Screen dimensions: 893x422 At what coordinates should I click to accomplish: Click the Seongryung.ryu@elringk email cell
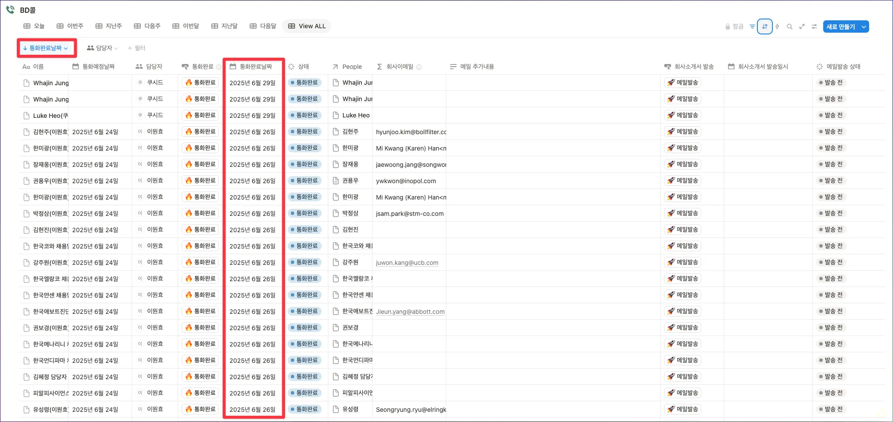(409, 410)
